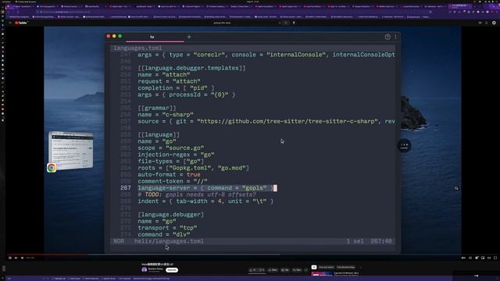Open the terminal window kebab menu
The height and width of the screenshot is (281, 500).
(396, 37)
